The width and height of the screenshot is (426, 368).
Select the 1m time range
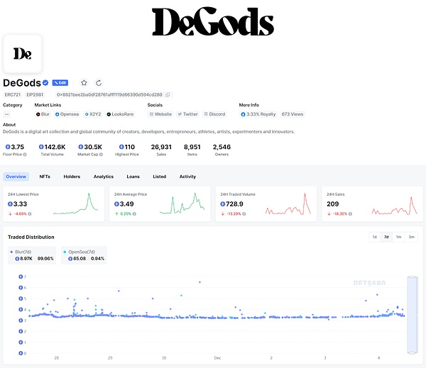[399, 237]
